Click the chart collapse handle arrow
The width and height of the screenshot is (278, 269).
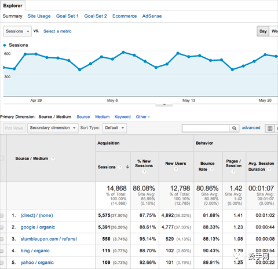164,105
